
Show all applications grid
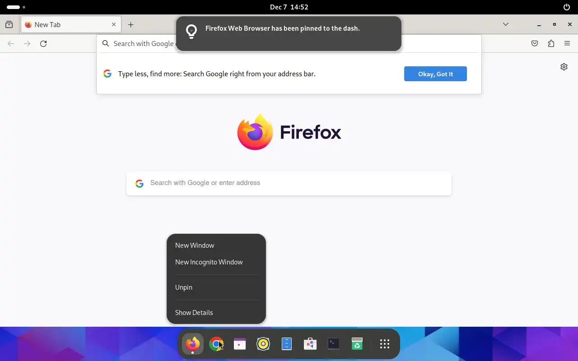point(385,344)
